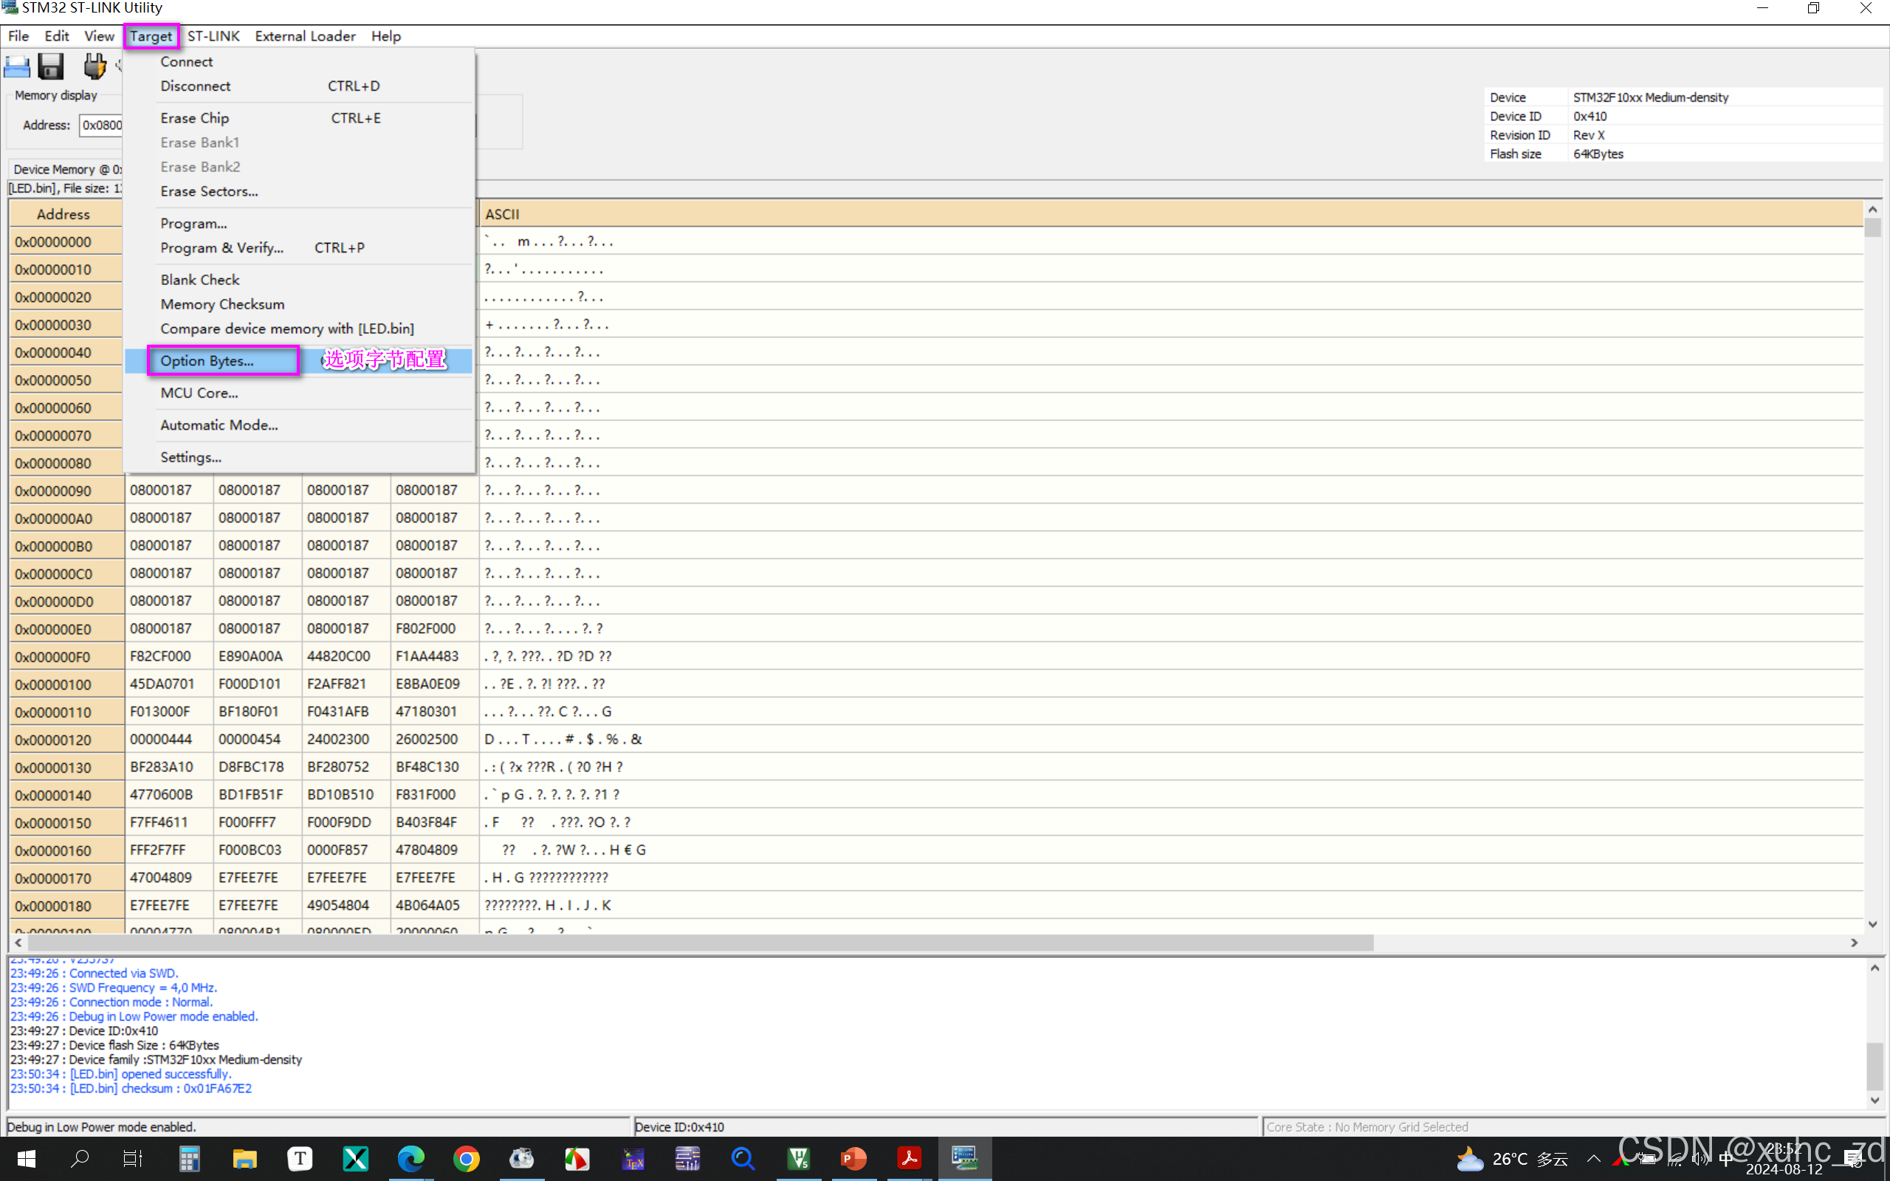The image size is (1890, 1181).
Task: Click the memory grid vertical scrollbar down arrow
Action: pyautogui.click(x=1872, y=924)
